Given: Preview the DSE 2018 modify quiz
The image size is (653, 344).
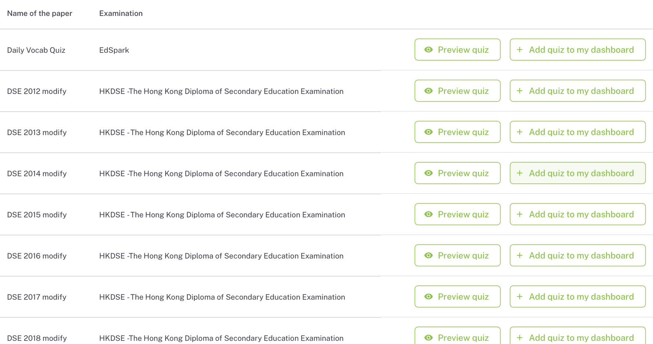Looking at the screenshot, I should click(457, 337).
